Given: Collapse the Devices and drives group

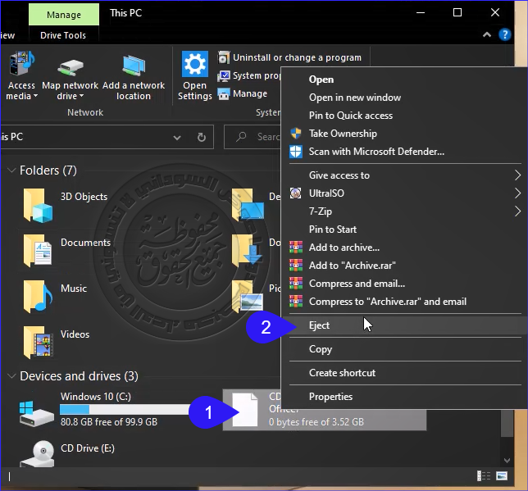Looking at the screenshot, I should click(x=11, y=376).
